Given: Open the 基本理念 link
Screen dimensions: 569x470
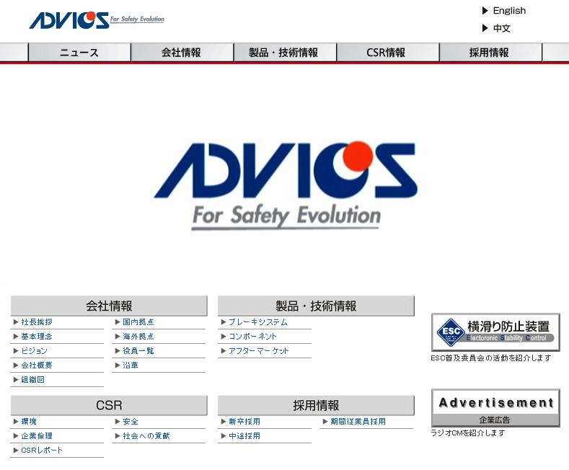Looking at the screenshot, I should (37, 337).
